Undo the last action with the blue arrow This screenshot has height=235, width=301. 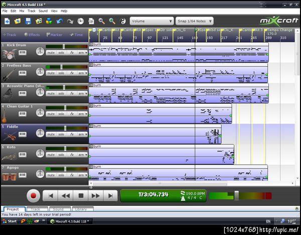pyautogui.click(x=60, y=21)
